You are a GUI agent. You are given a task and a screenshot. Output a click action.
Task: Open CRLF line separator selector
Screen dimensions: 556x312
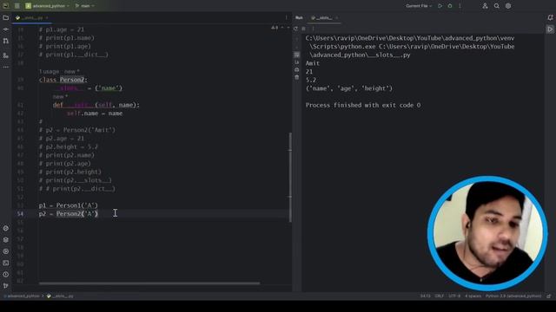[440, 296]
